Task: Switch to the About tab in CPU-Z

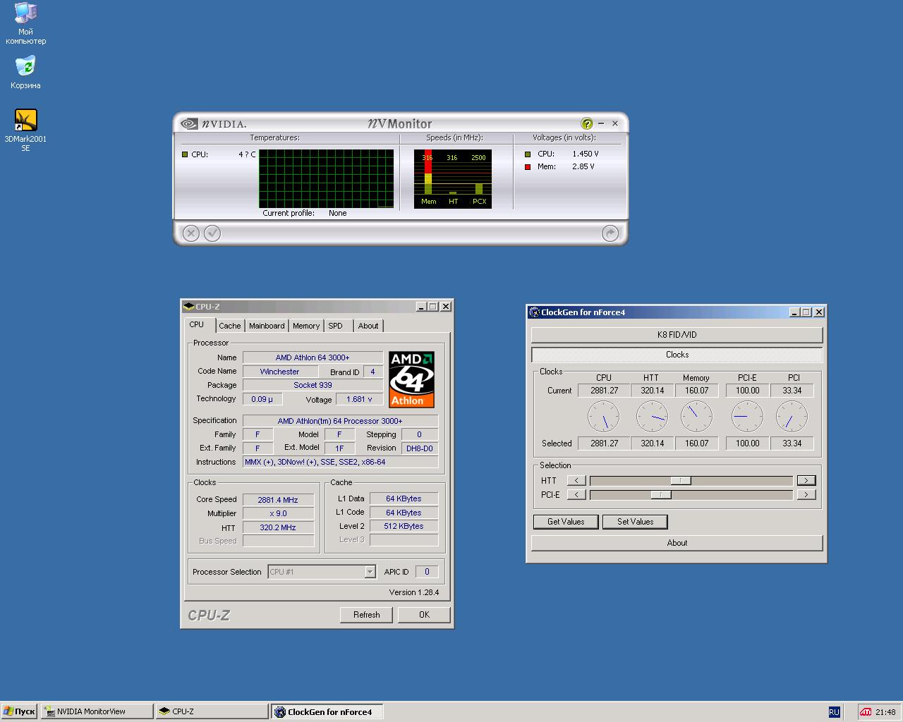Action: pos(368,326)
